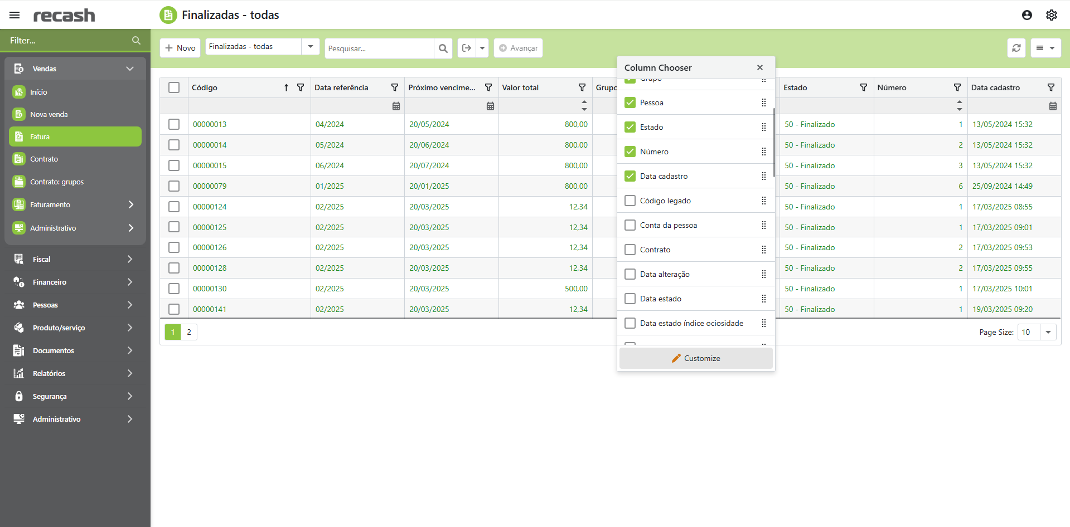
Task: Open the hamburger menu icon
Action: (x=14, y=15)
